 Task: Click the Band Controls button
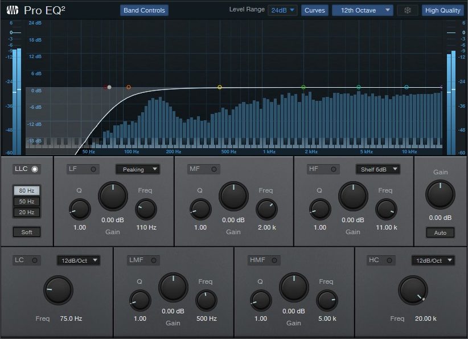coord(144,10)
